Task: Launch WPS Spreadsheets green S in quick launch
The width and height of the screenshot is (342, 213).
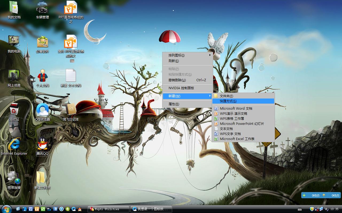Action: (x=43, y=209)
